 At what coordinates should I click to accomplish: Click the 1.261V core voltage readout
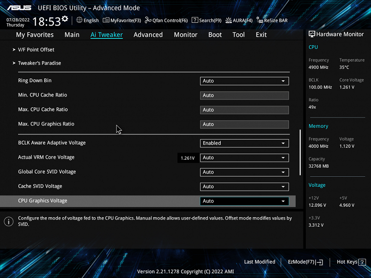[187, 158]
